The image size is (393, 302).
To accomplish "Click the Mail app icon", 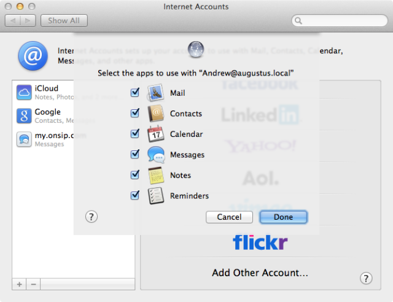I will click(155, 93).
